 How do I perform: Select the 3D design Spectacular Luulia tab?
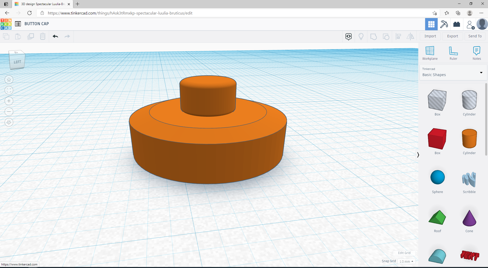[42, 4]
